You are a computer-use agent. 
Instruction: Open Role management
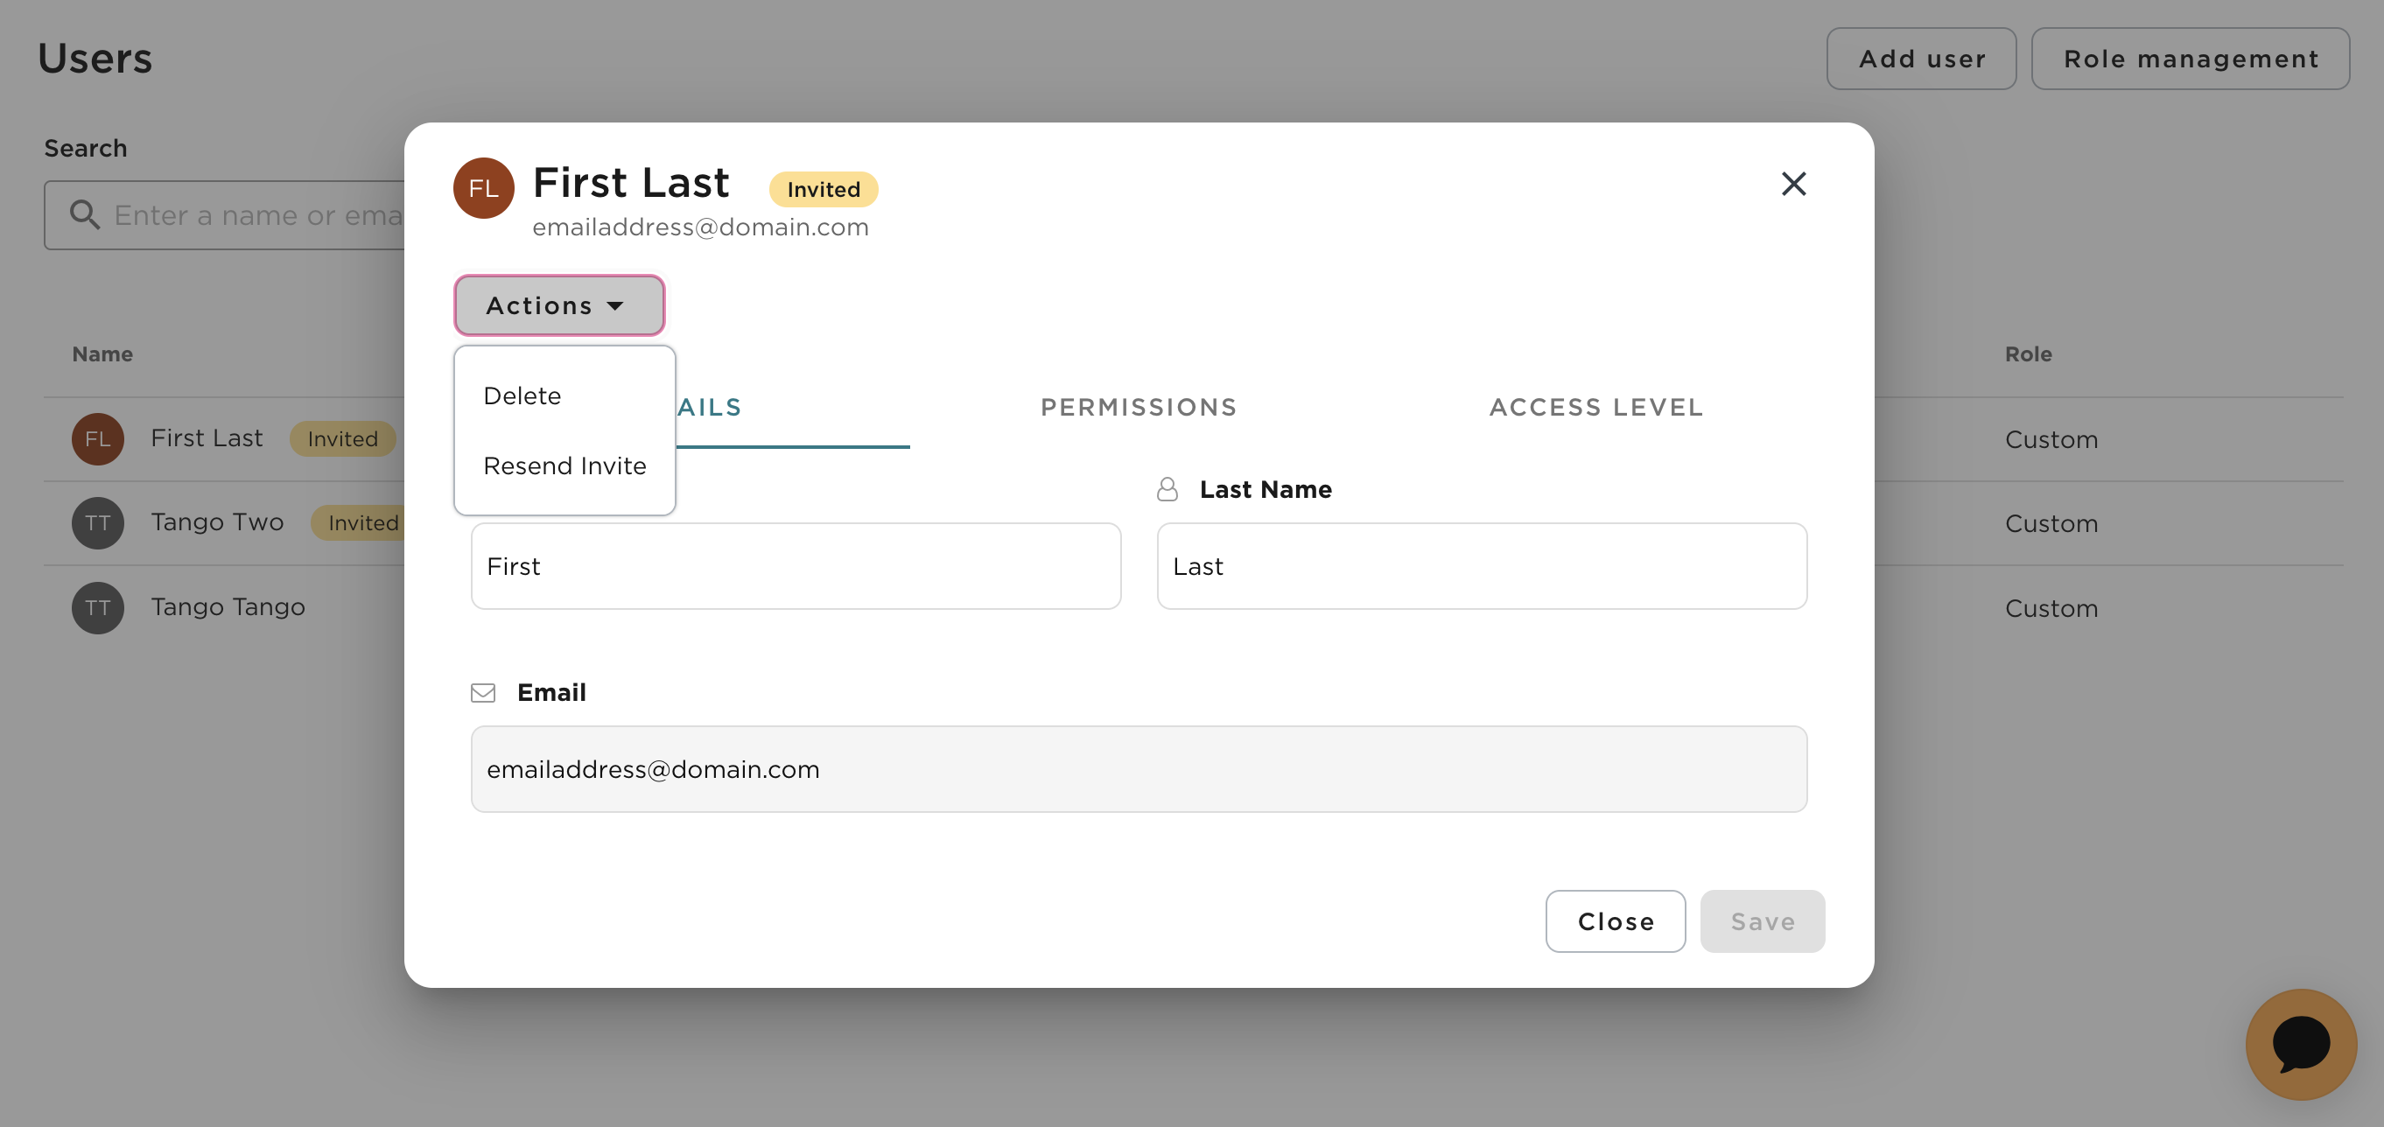[x=2191, y=59]
